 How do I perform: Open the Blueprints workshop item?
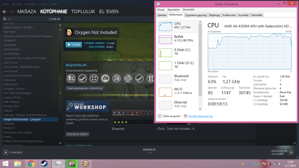coord(133,115)
